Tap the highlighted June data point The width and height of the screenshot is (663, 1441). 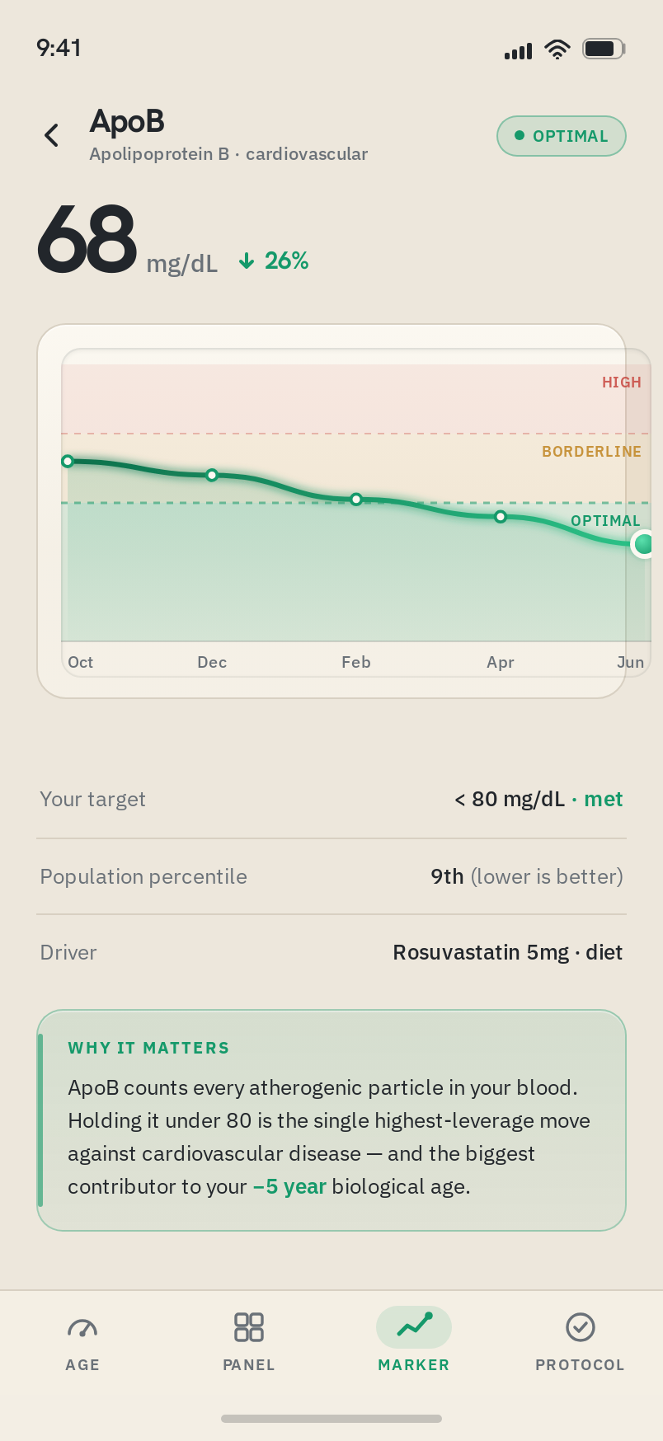coord(643,544)
